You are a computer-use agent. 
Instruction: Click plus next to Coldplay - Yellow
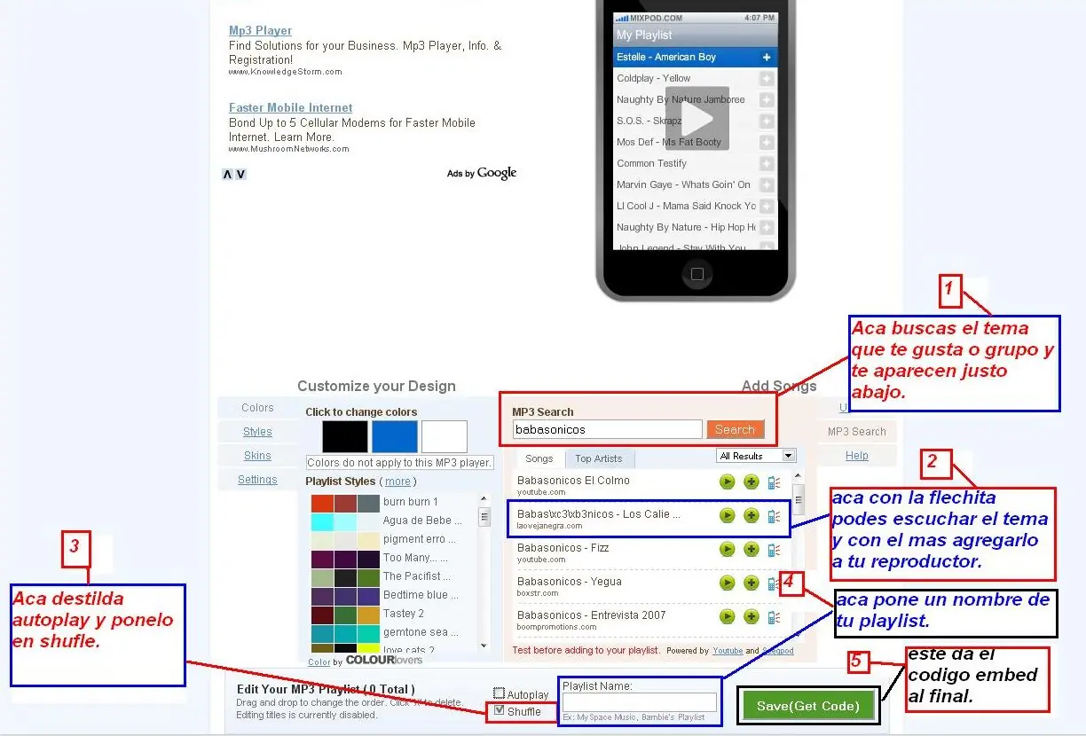click(767, 79)
